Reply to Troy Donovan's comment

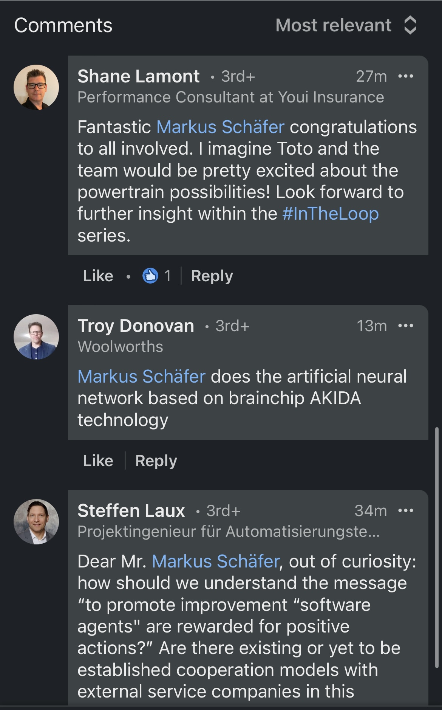click(x=156, y=461)
